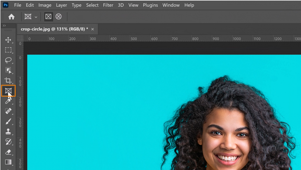Select the Brush tool
Image resolution: width=301 pixels, height=170 pixels.
pyautogui.click(x=8, y=121)
